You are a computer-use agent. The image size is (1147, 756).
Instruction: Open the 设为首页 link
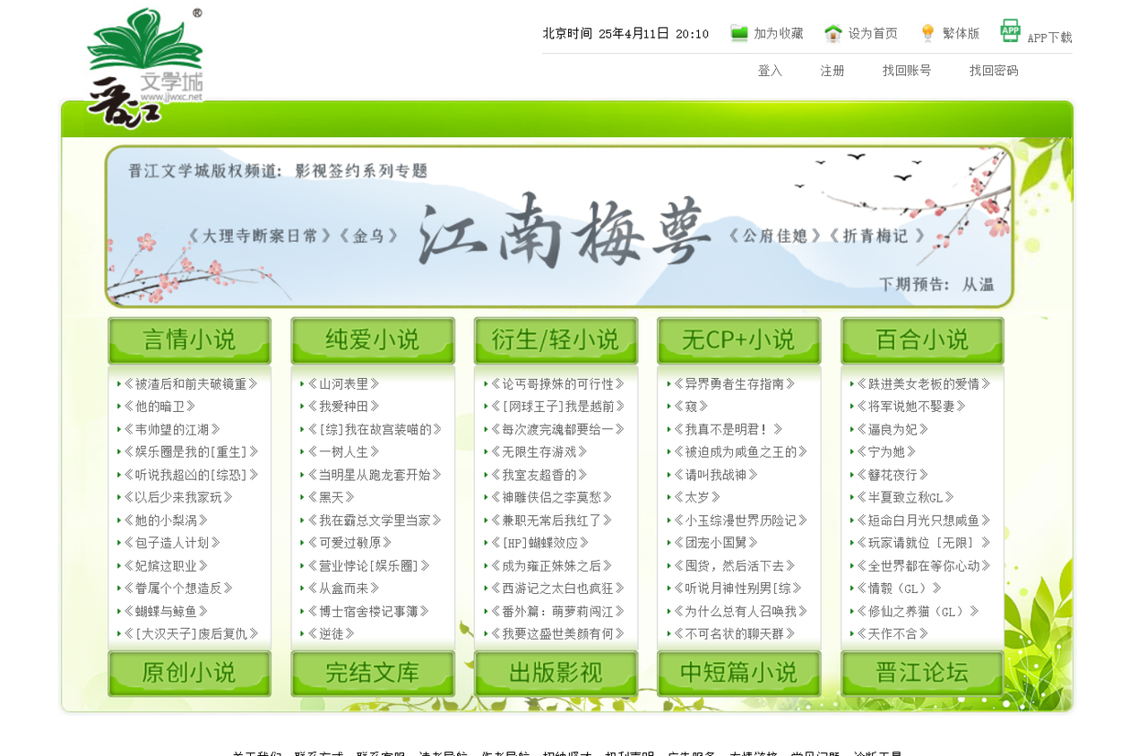(x=873, y=33)
